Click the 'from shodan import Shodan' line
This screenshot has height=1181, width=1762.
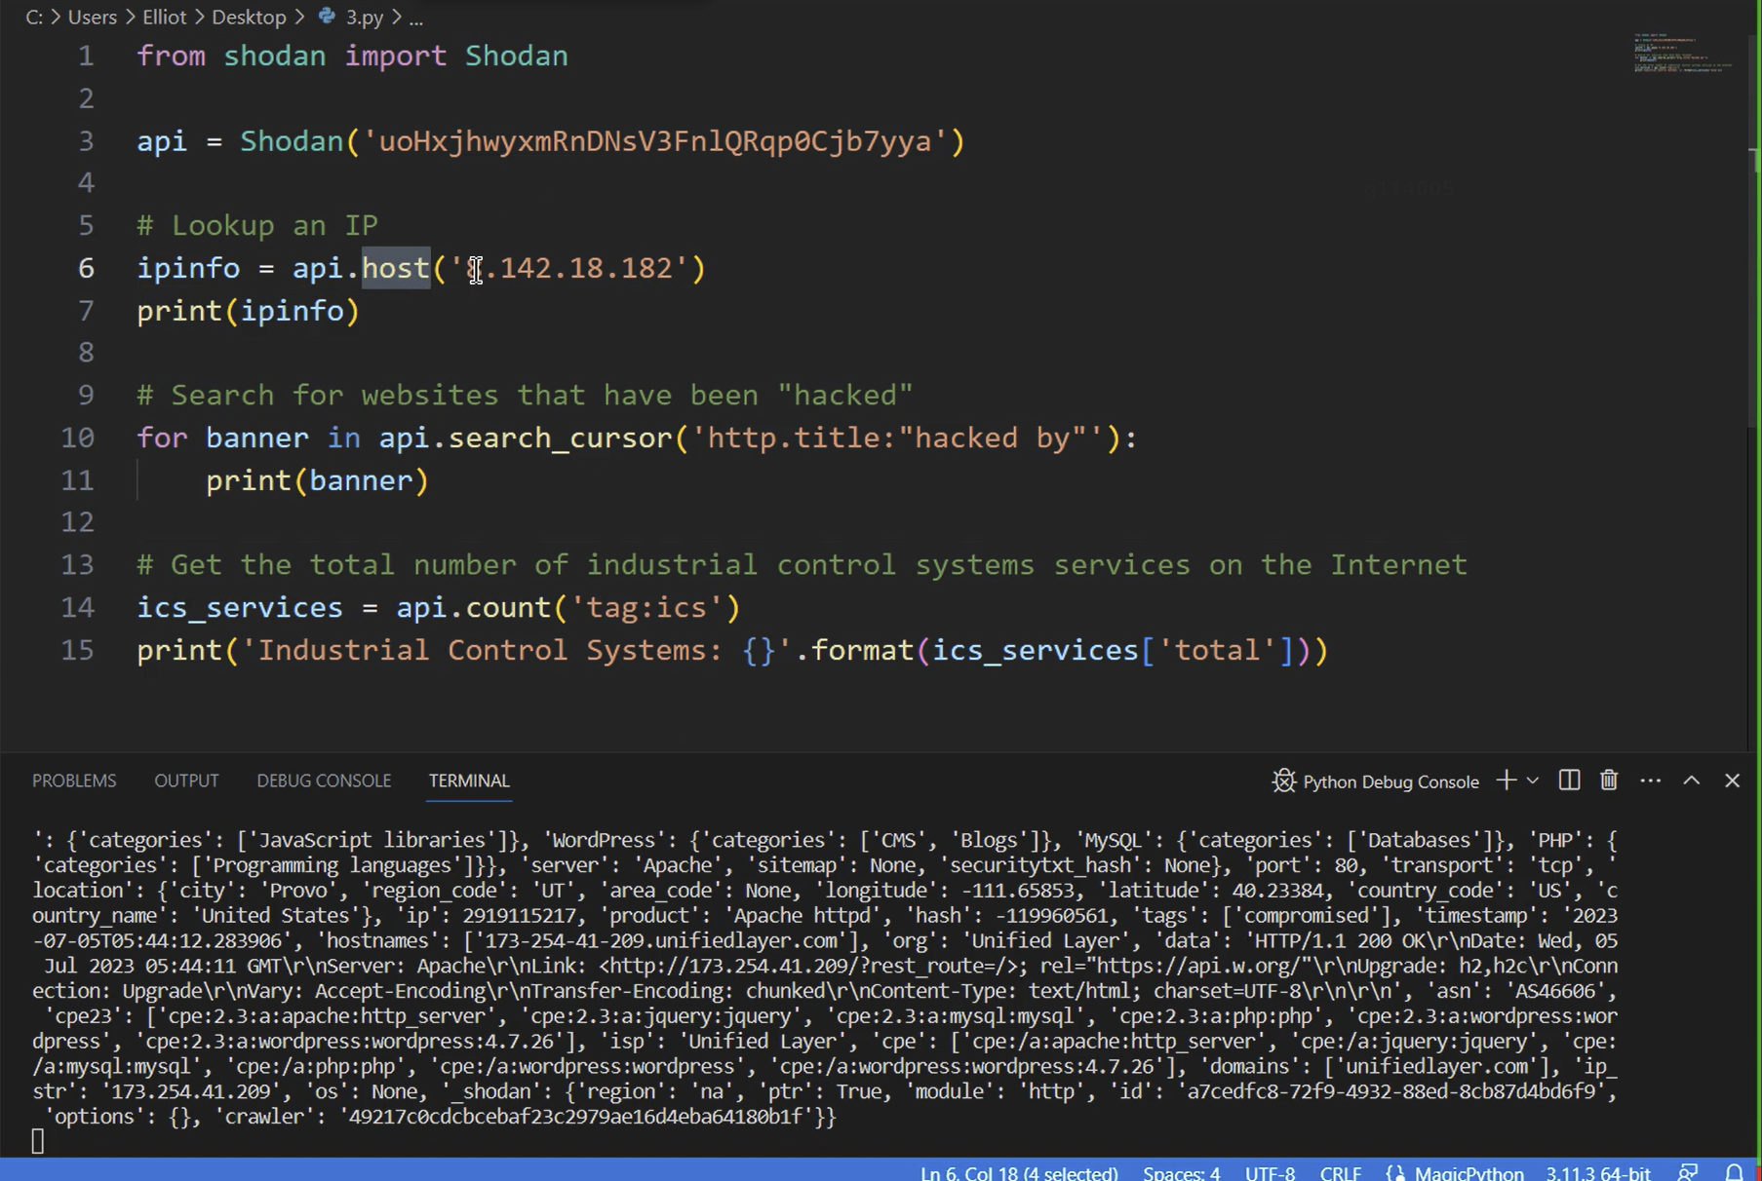click(x=352, y=56)
